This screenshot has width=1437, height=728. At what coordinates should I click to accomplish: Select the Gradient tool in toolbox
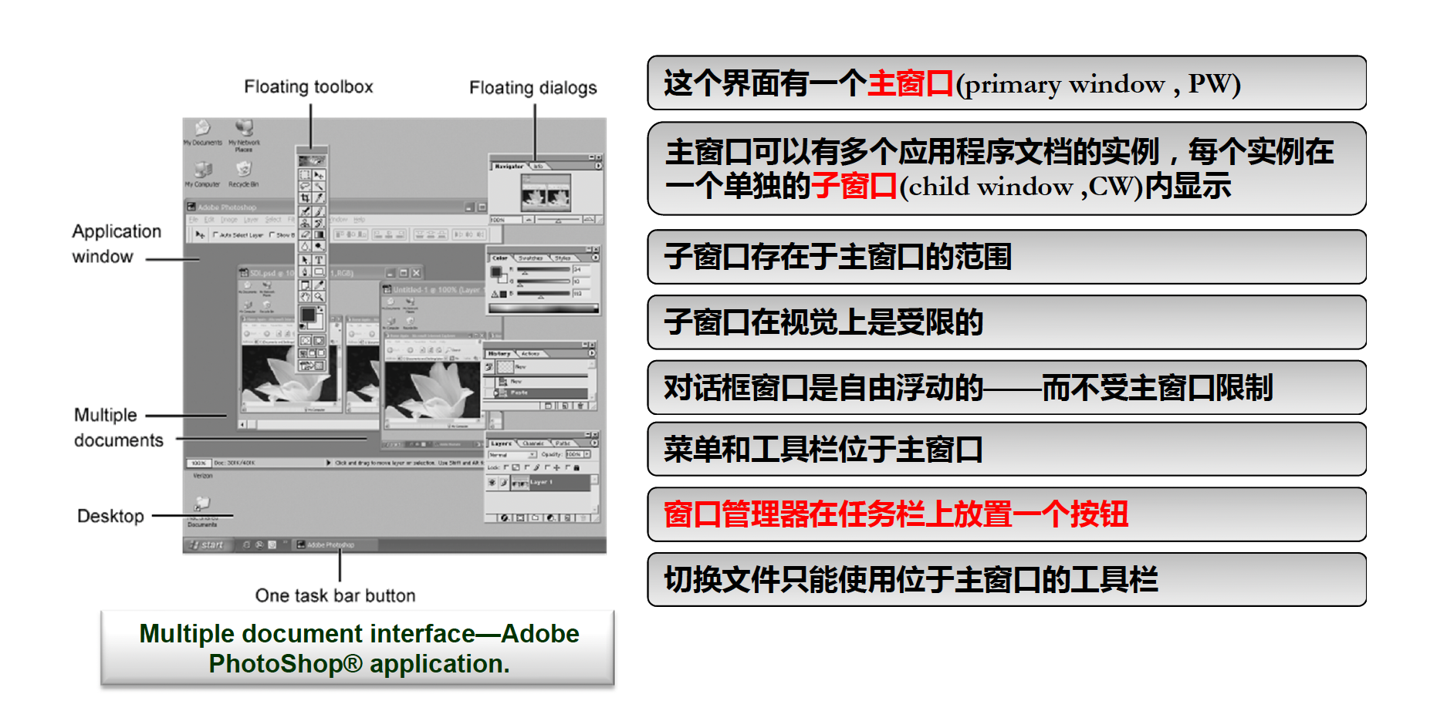pos(319,234)
